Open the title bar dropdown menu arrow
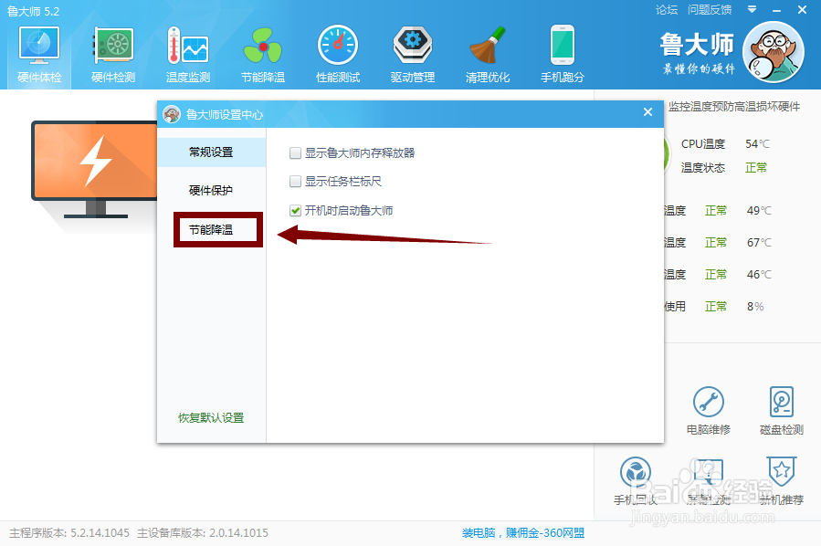This screenshot has width=821, height=546. [752, 9]
